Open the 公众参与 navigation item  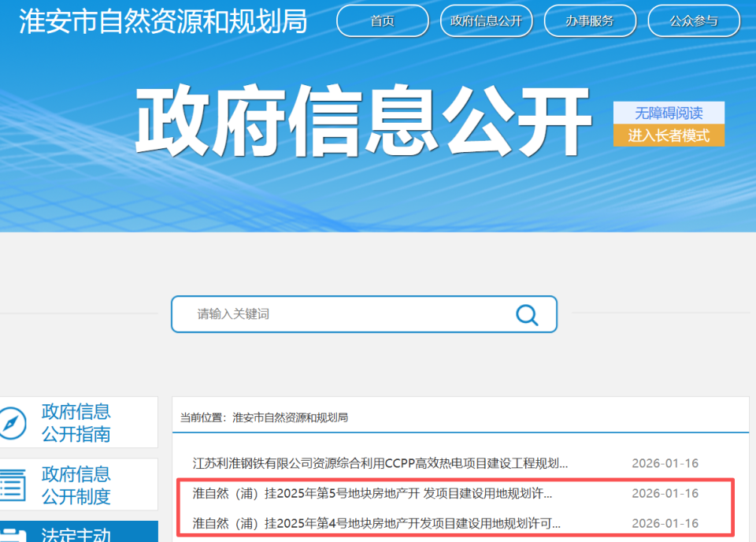coord(694,21)
